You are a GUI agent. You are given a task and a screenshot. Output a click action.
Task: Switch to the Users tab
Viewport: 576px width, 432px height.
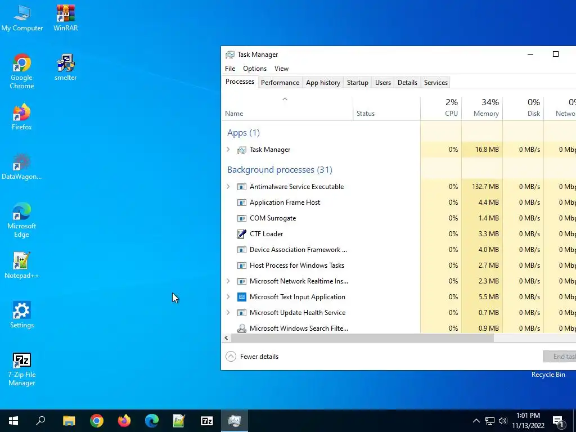[x=382, y=83]
